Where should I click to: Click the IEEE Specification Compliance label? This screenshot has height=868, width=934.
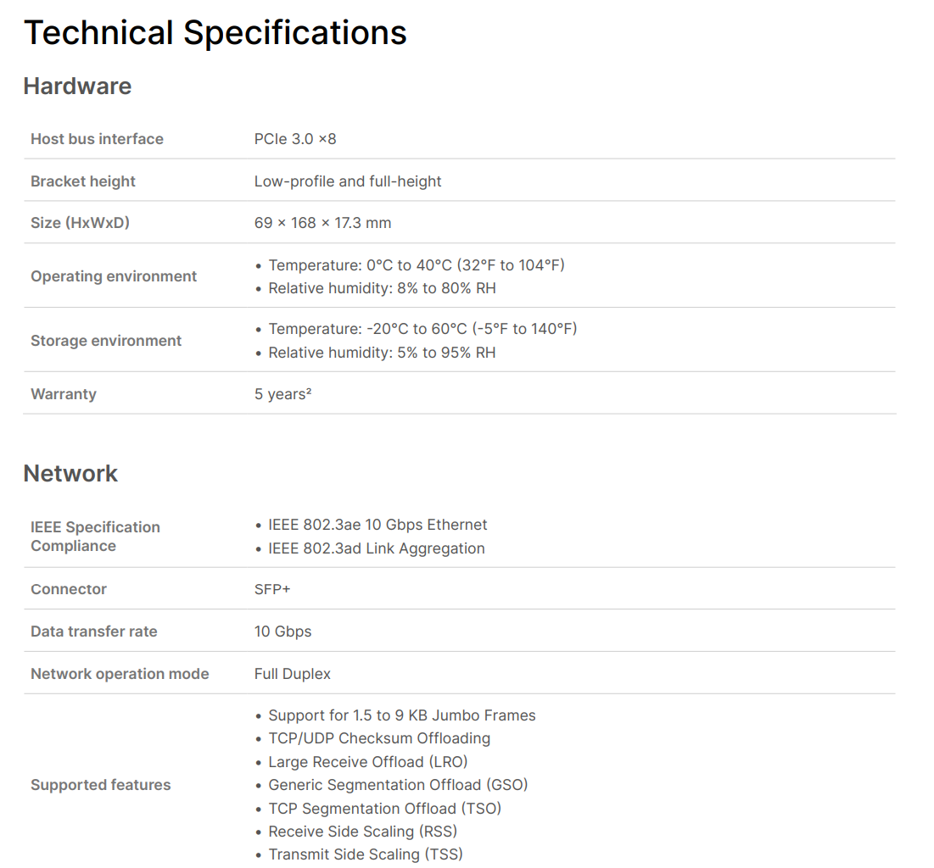(x=95, y=537)
